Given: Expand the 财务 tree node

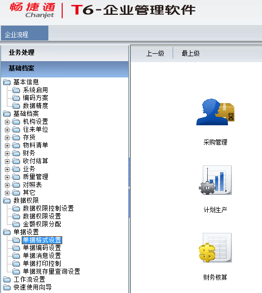Looking at the screenshot, I should coord(7,153).
